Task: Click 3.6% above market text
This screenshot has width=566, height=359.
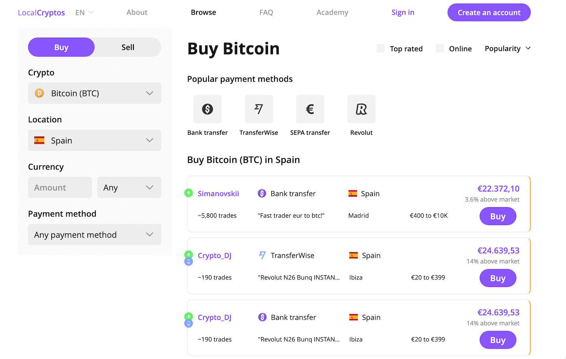Action: pos(492,200)
